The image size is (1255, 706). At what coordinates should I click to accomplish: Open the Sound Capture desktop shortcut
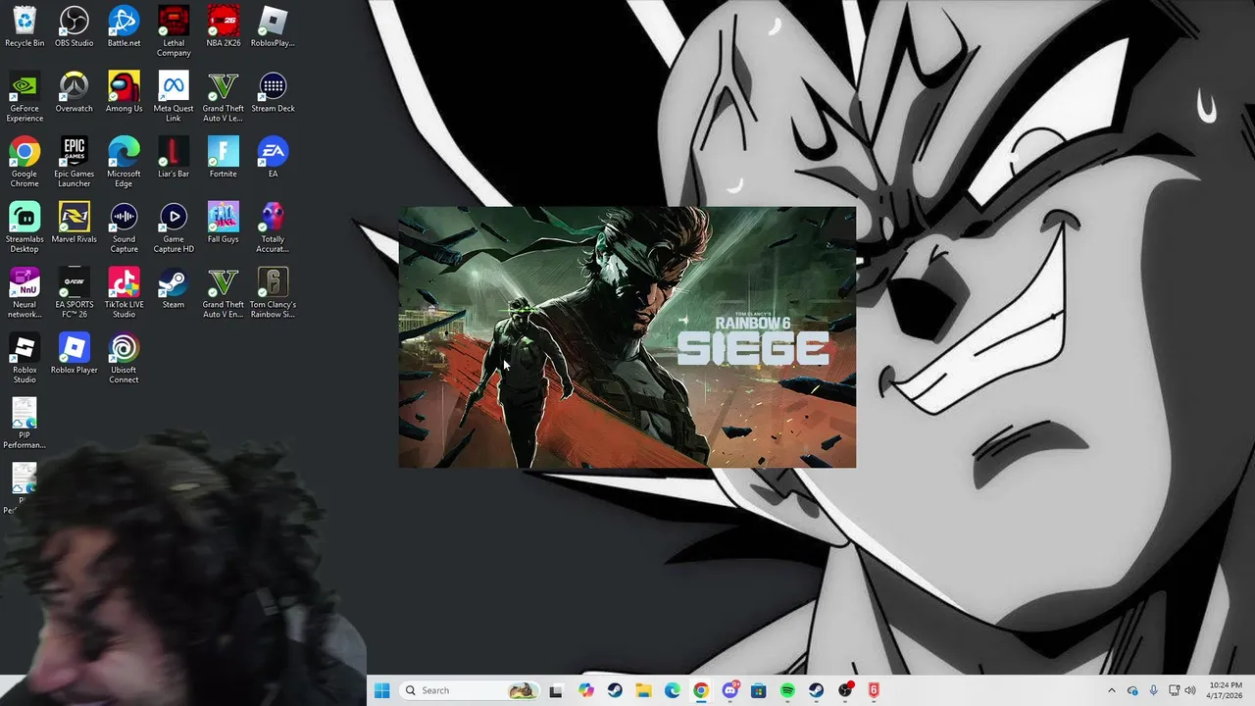[x=124, y=228]
